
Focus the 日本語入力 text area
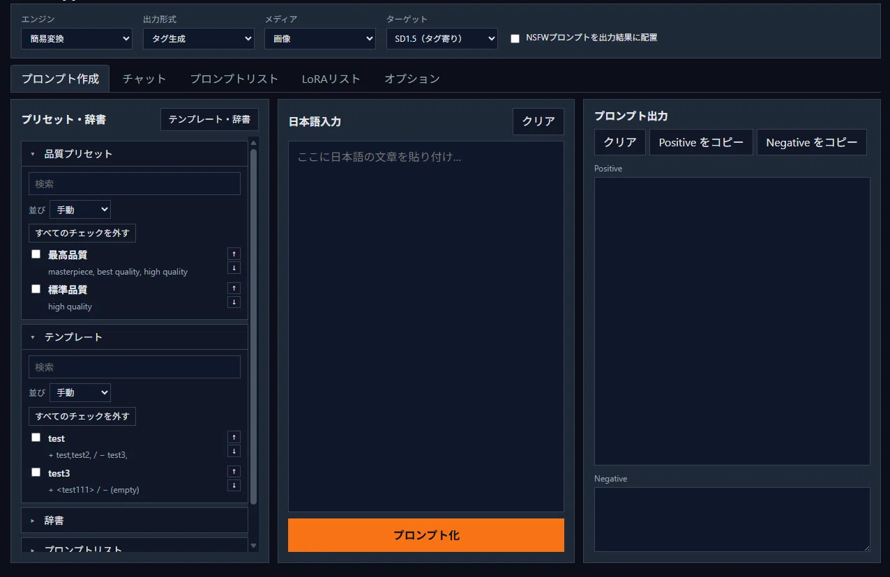(x=426, y=327)
